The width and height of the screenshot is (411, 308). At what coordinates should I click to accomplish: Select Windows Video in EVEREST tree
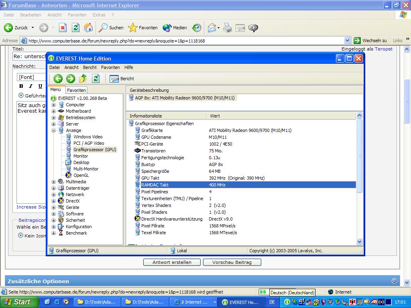[88, 137]
